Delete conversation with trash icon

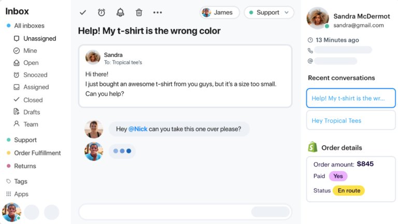tap(139, 12)
